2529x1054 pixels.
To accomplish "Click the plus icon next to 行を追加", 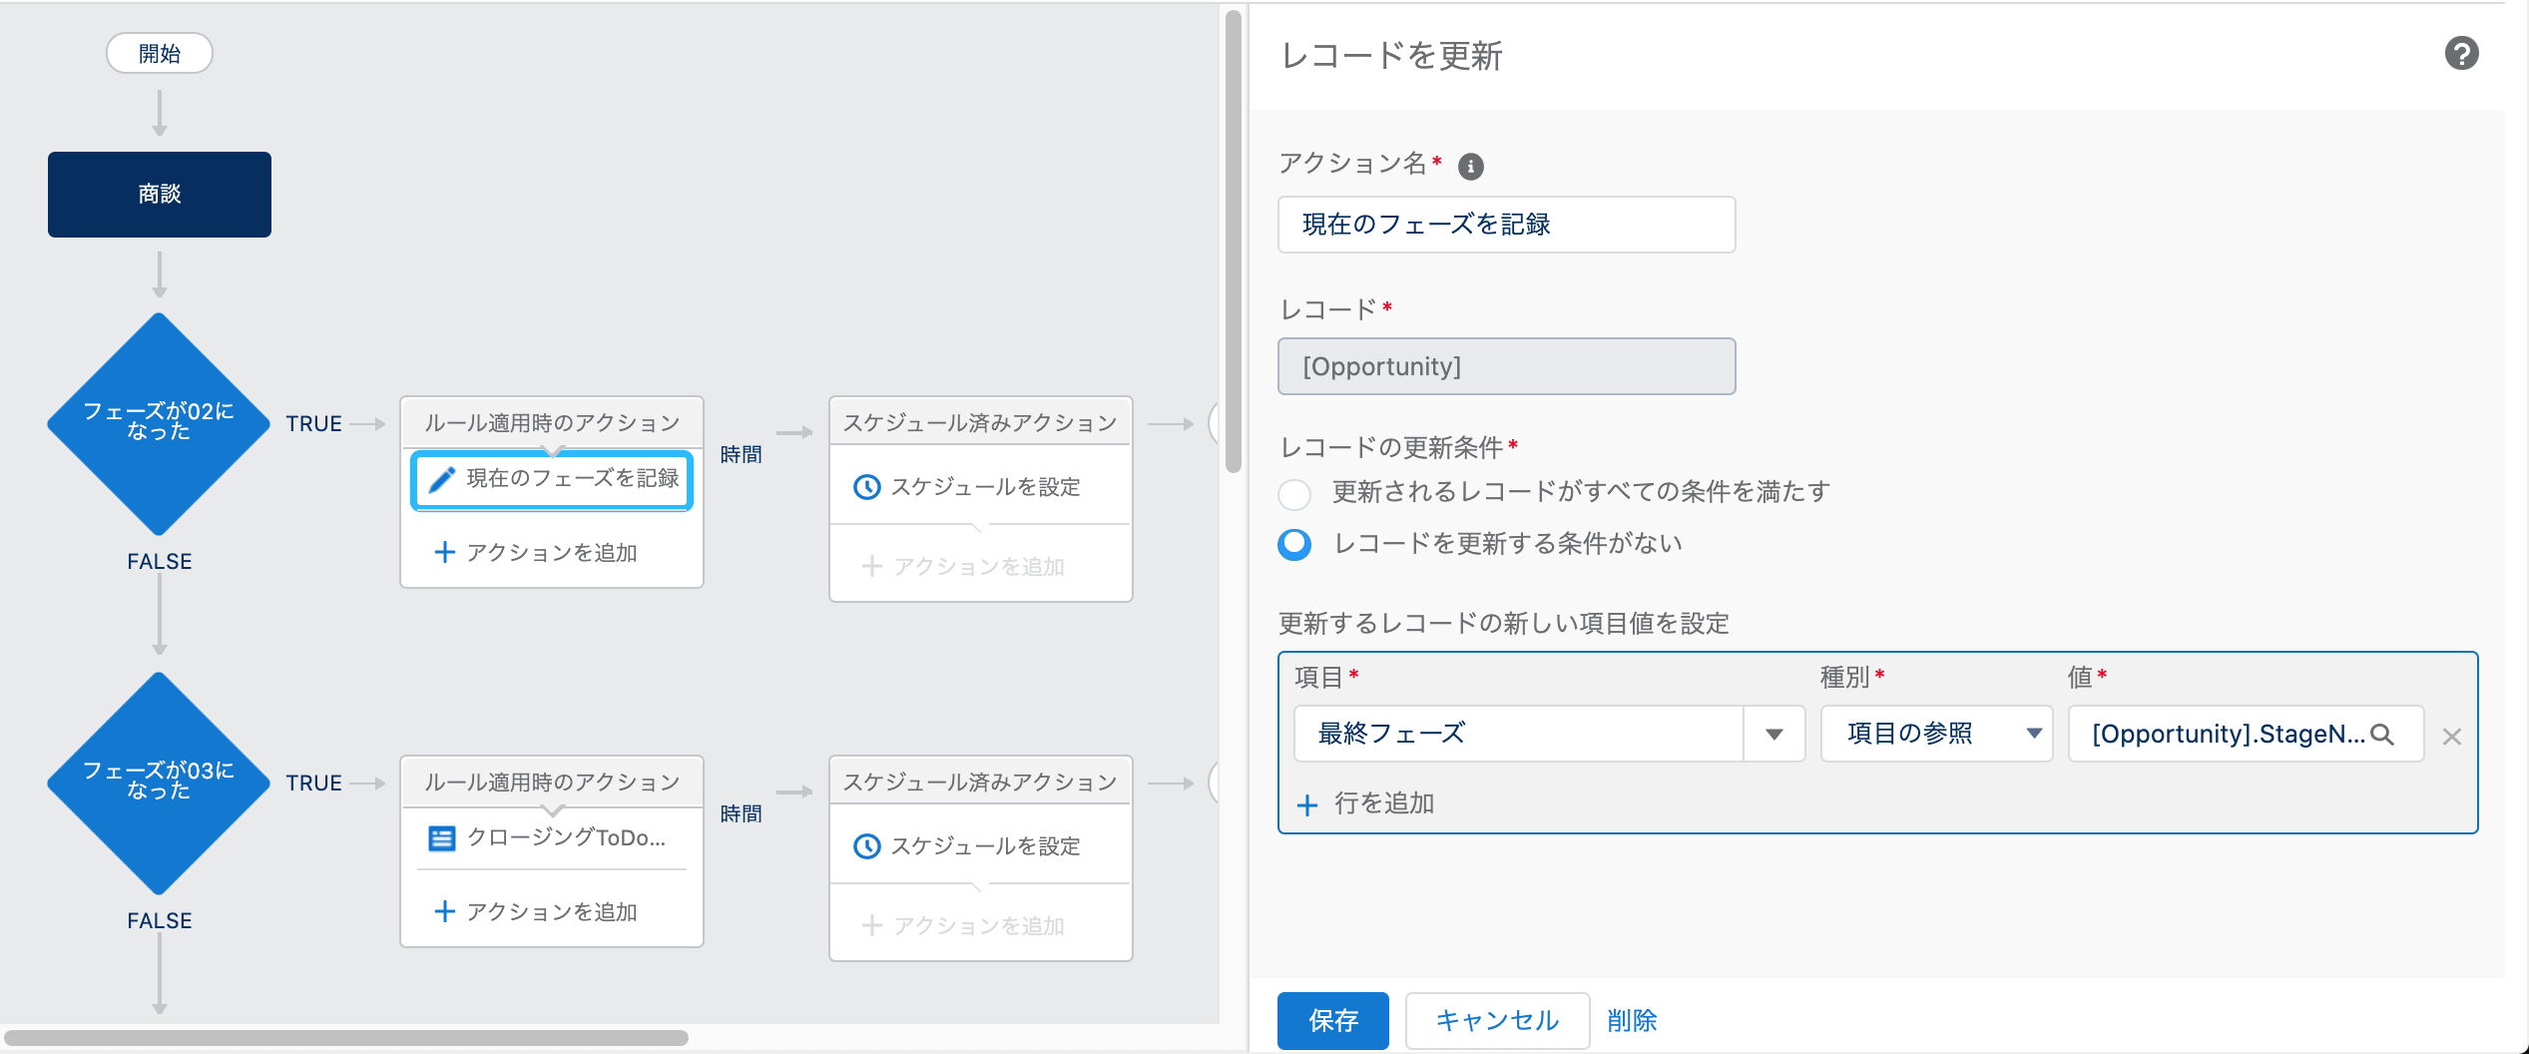I will pos(1307,804).
